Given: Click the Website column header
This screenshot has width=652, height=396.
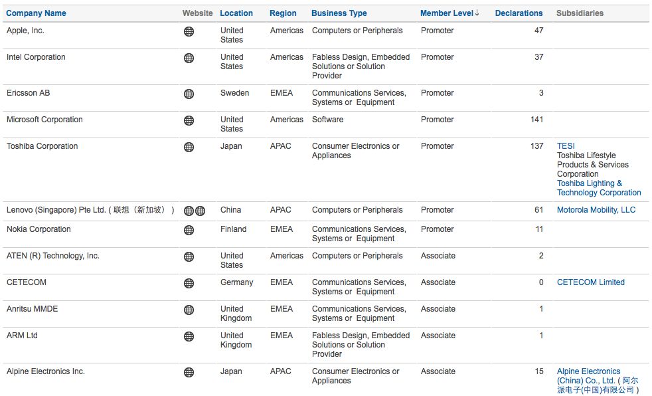Looking at the screenshot, I should [197, 13].
